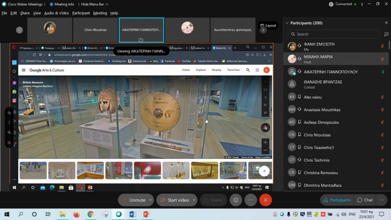
Task: Open panel options ellipsis next to Chat
Action: 382,200
